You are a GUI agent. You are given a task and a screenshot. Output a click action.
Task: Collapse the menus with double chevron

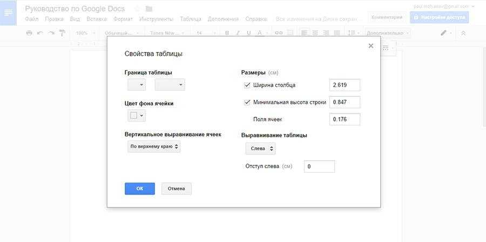click(463, 33)
